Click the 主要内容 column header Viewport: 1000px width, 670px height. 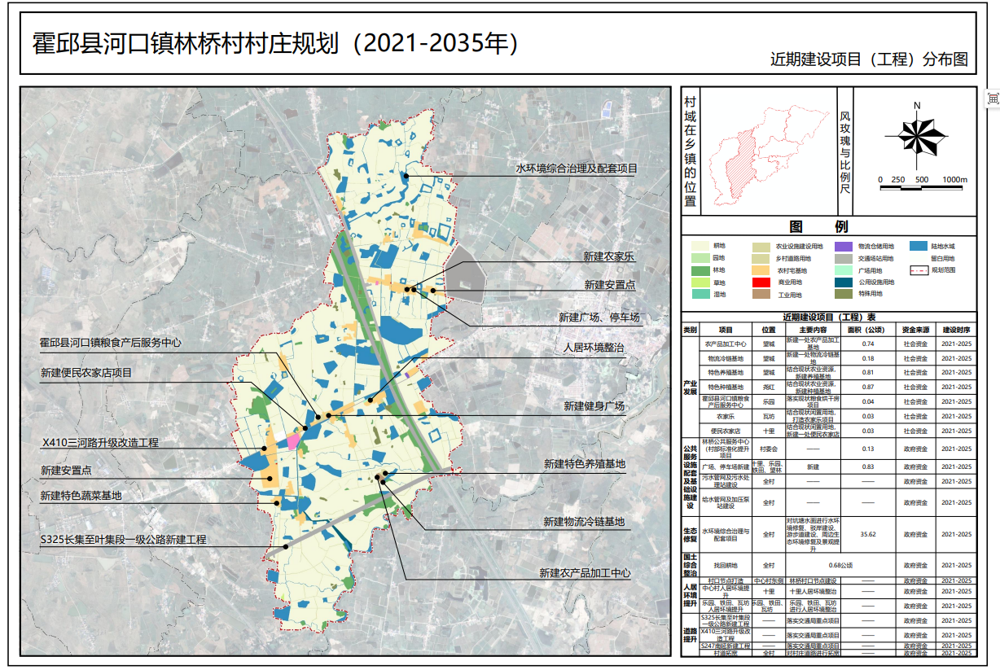point(814,331)
